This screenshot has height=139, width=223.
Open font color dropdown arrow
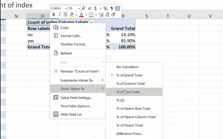pyautogui.click(x=86, y=15)
